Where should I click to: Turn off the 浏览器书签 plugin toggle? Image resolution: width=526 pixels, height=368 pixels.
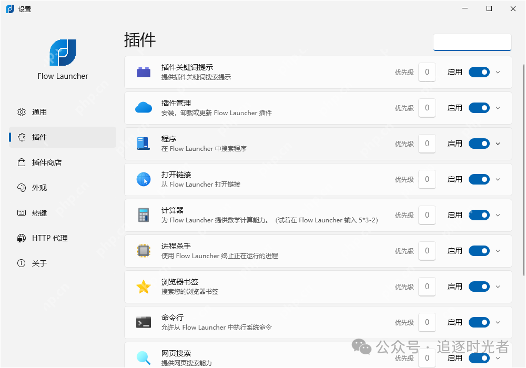pos(479,287)
